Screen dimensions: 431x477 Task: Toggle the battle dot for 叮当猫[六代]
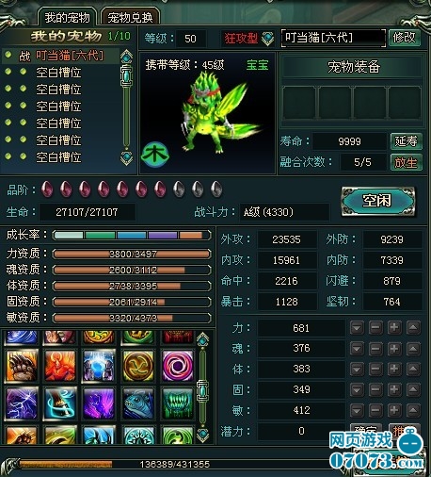click(8, 55)
